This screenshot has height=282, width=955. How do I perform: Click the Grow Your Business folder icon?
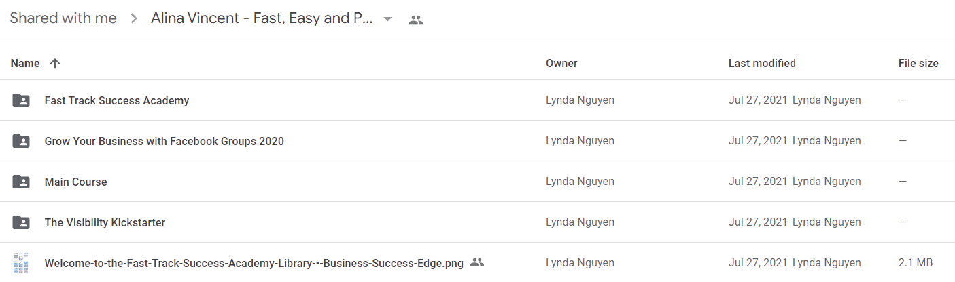(x=21, y=141)
